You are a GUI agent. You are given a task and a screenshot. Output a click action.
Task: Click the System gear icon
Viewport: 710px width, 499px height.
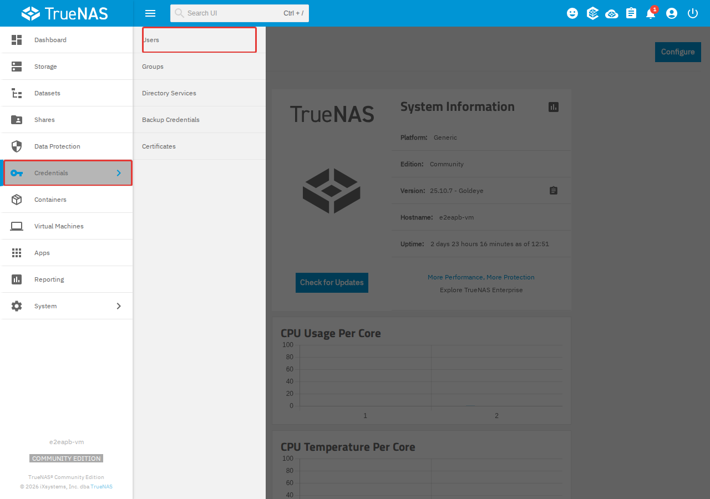(x=17, y=306)
